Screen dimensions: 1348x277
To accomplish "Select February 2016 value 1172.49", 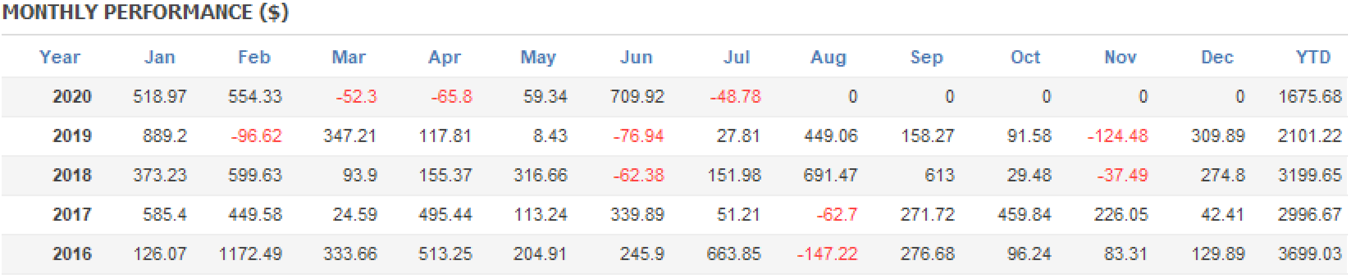I will coord(250,254).
